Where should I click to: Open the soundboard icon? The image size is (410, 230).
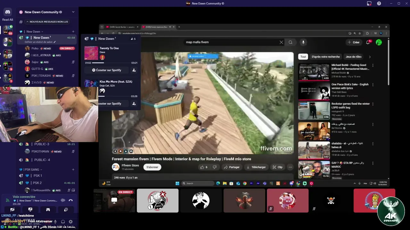point(66,210)
